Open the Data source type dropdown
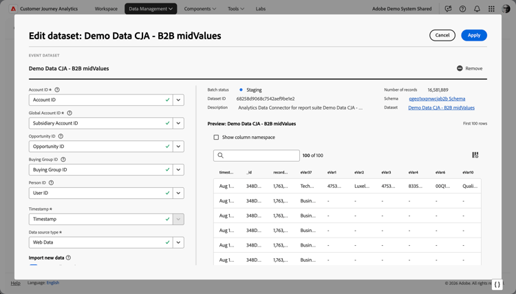Image resolution: width=516 pixels, height=294 pixels. [x=178, y=242]
